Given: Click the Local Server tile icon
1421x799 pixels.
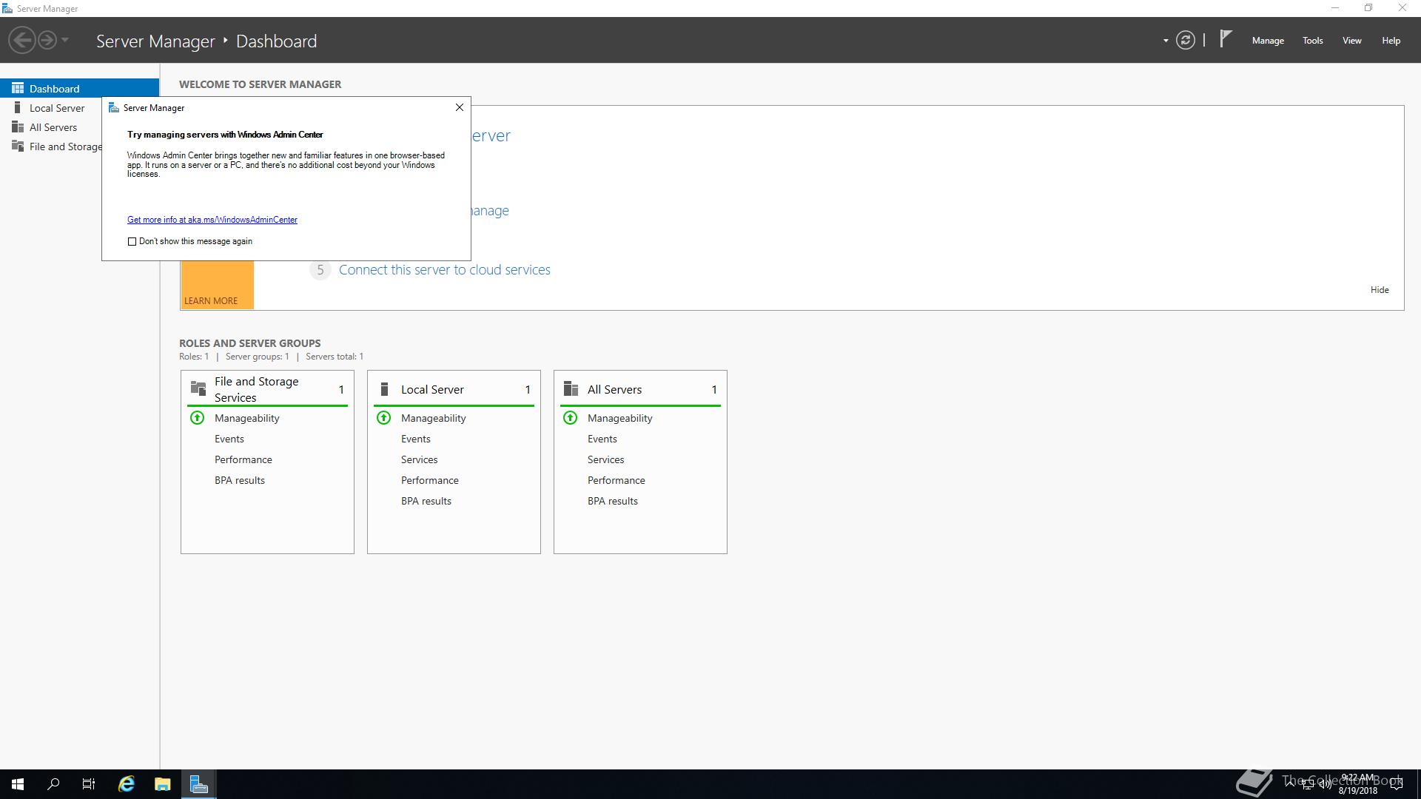Looking at the screenshot, I should (x=384, y=389).
